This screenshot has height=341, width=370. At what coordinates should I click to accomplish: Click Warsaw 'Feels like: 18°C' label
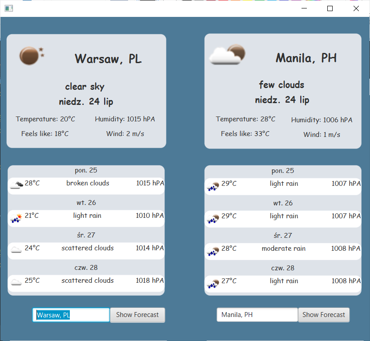(45, 134)
